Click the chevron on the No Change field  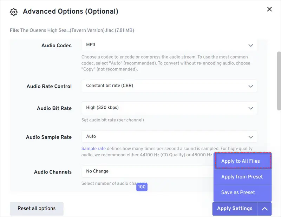coord(251,172)
